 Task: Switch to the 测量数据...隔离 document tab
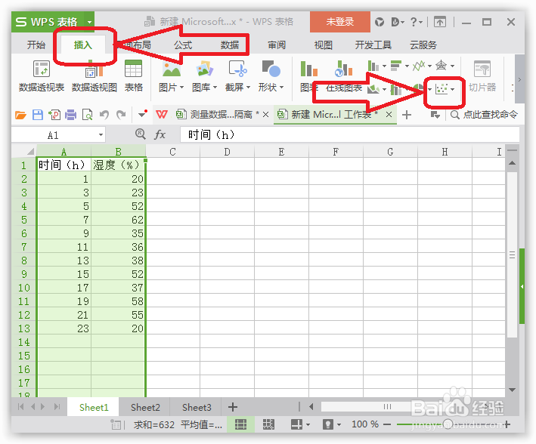click(222, 115)
